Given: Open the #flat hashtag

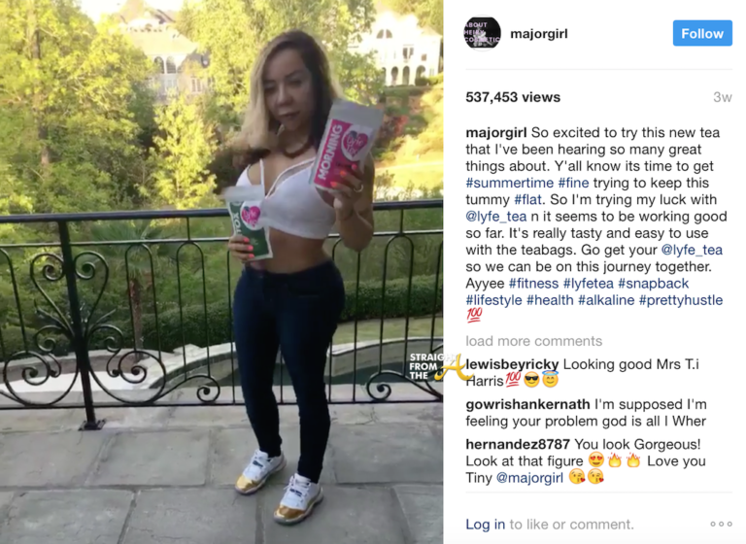Looking at the screenshot, I should click(x=528, y=199).
